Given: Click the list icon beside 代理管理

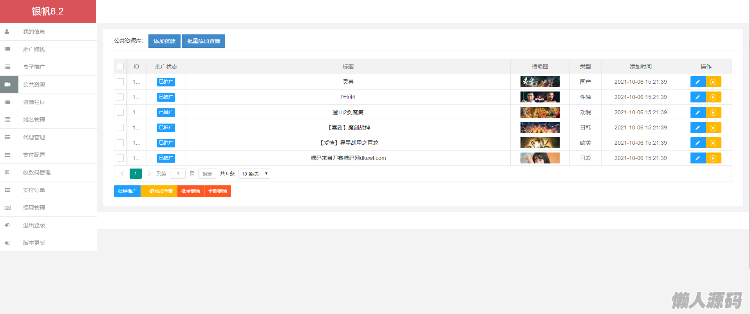Looking at the screenshot, I should coord(7,137).
